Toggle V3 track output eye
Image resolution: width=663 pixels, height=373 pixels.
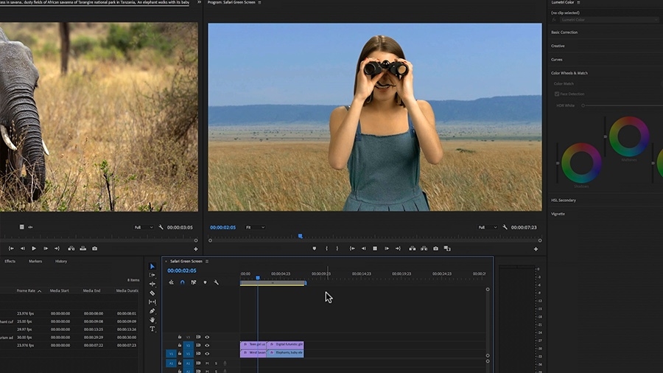coord(207,337)
